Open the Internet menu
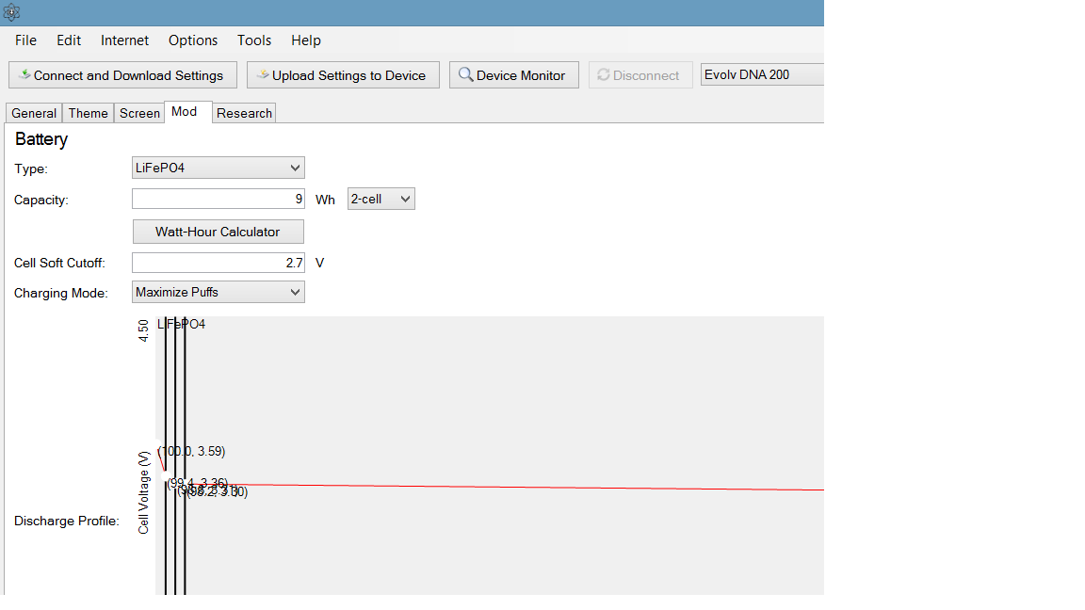 click(x=124, y=40)
